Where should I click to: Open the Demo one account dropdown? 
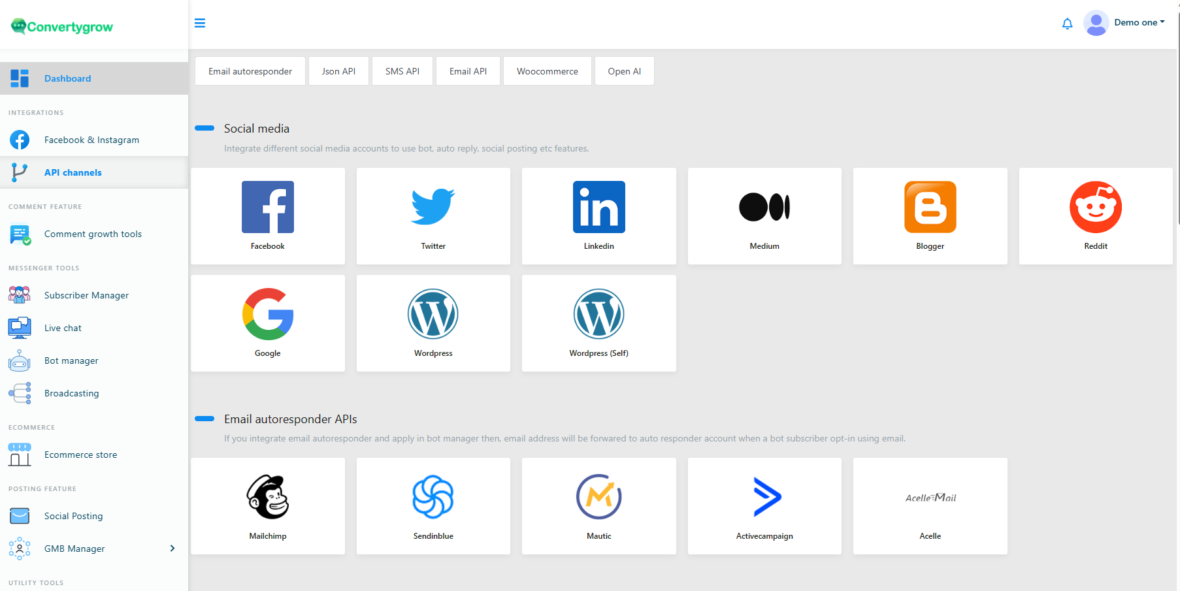tap(1139, 22)
